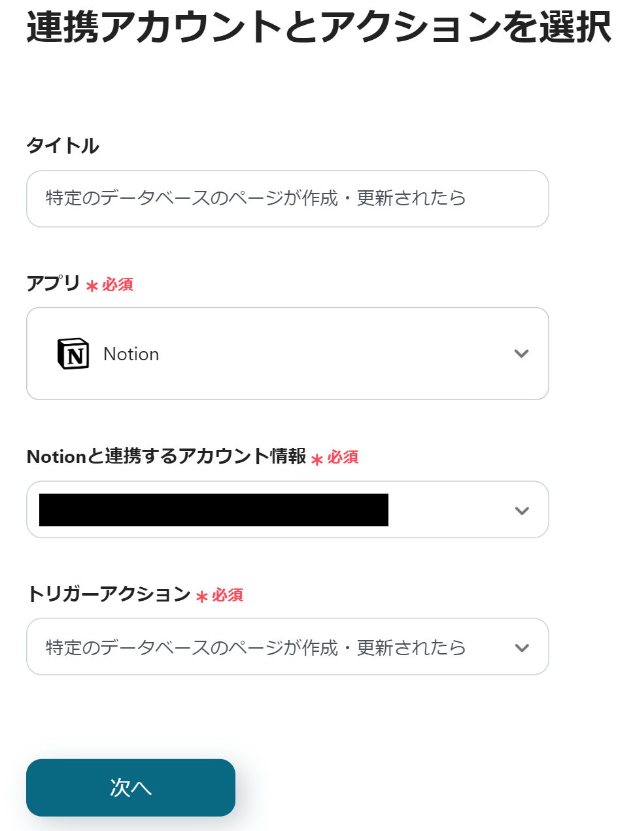Click the 必須 marker beside アカウント情報

[x=343, y=457]
